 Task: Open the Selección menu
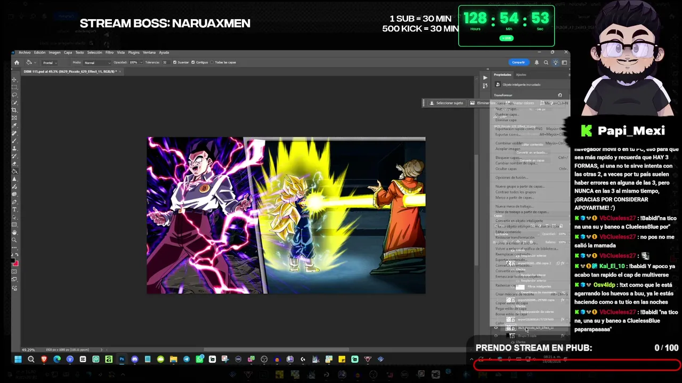click(x=94, y=52)
